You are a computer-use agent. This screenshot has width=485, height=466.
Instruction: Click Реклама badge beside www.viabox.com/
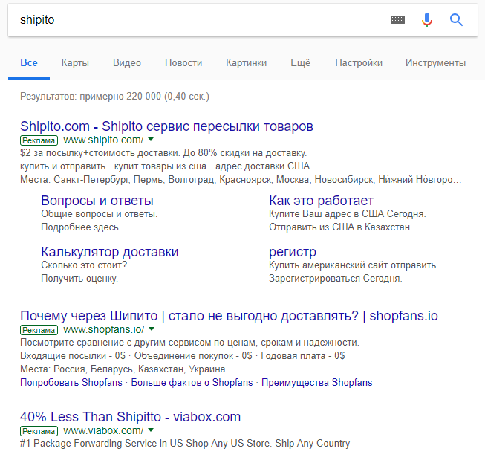tap(39, 431)
